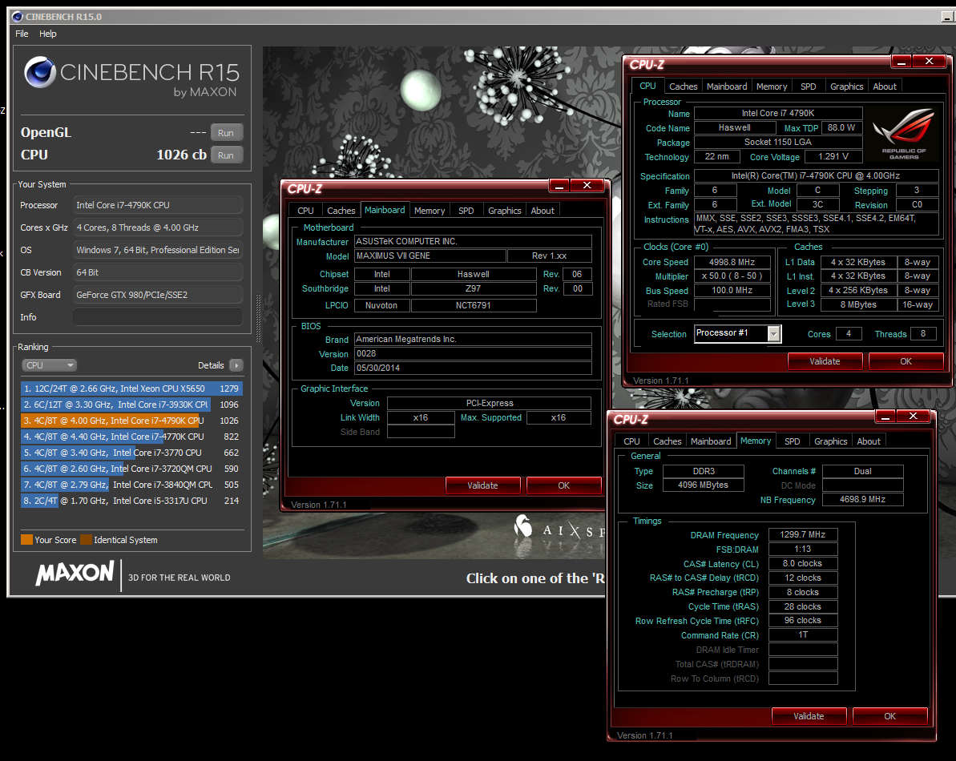Select Core i7-4770K ranking row

tap(131, 437)
